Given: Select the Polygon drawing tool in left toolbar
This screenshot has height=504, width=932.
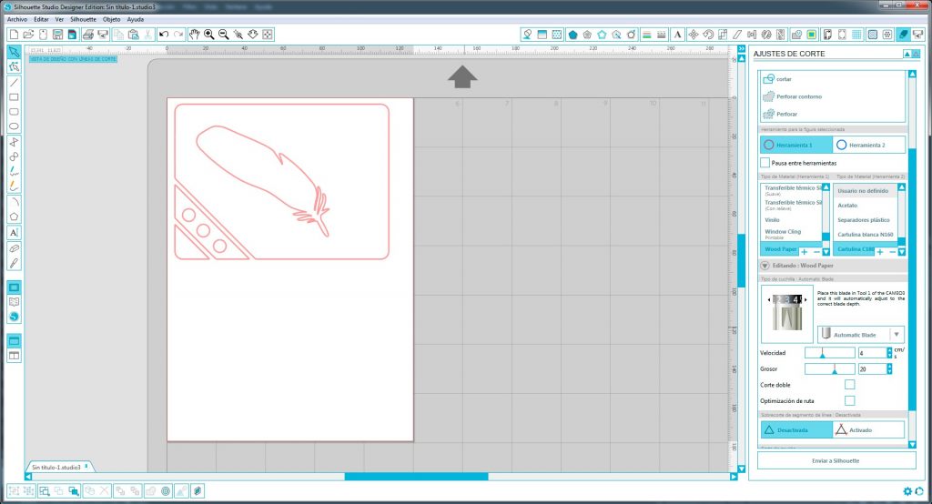Looking at the screenshot, I should (x=14, y=217).
